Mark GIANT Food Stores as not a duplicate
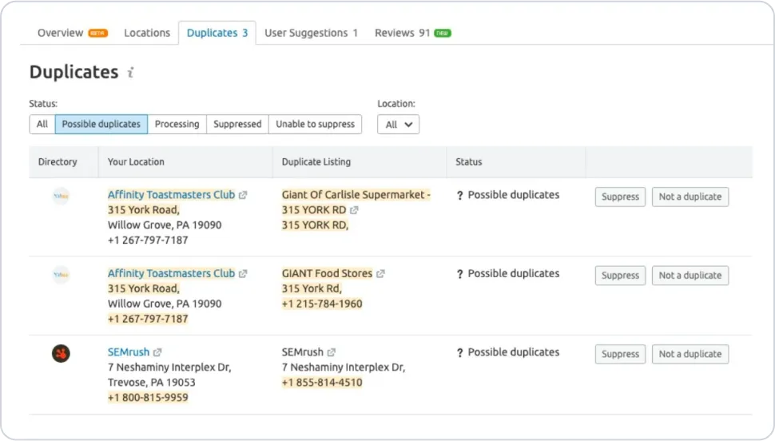The image size is (775, 441). click(x=690, y=276)
